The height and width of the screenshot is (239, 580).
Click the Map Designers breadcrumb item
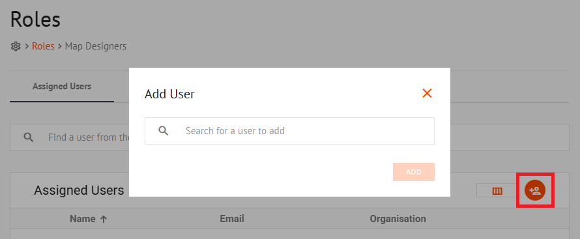tap(96, 46)
